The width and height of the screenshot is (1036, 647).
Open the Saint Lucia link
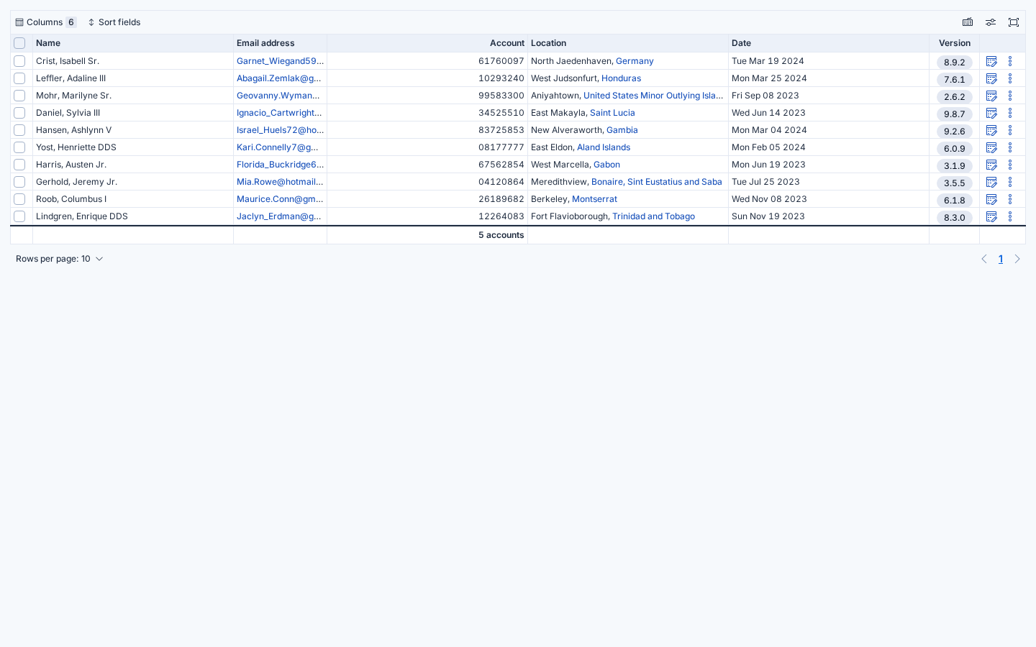(x=612, y=113)
